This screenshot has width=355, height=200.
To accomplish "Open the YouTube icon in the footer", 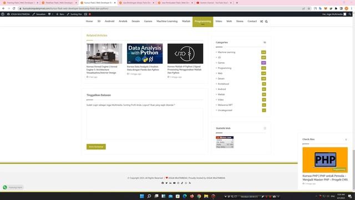I will point(174,183).
